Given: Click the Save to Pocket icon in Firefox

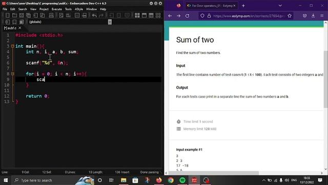Looking at the screenshot, I should pos(304,16).
